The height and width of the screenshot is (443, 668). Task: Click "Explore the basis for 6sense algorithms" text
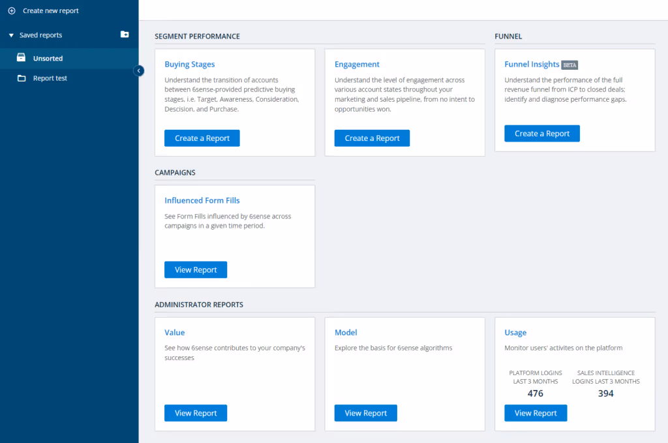pos(393,348)
